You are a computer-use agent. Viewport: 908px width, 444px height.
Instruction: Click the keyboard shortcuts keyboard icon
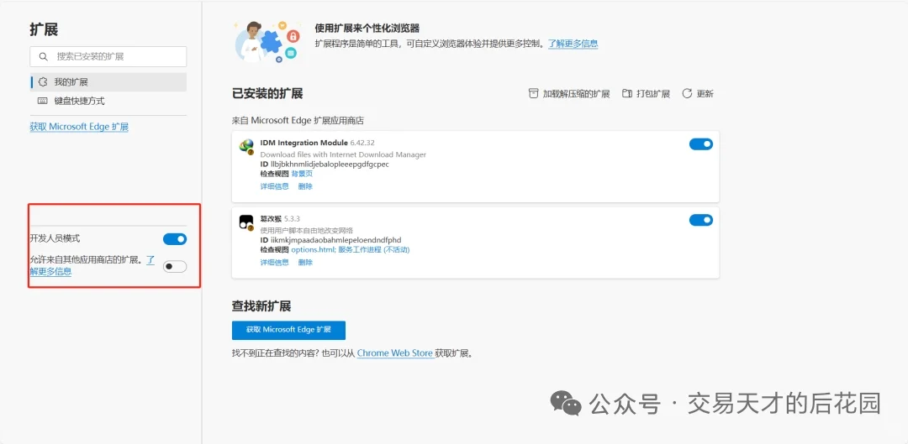(x=42, y=101)
